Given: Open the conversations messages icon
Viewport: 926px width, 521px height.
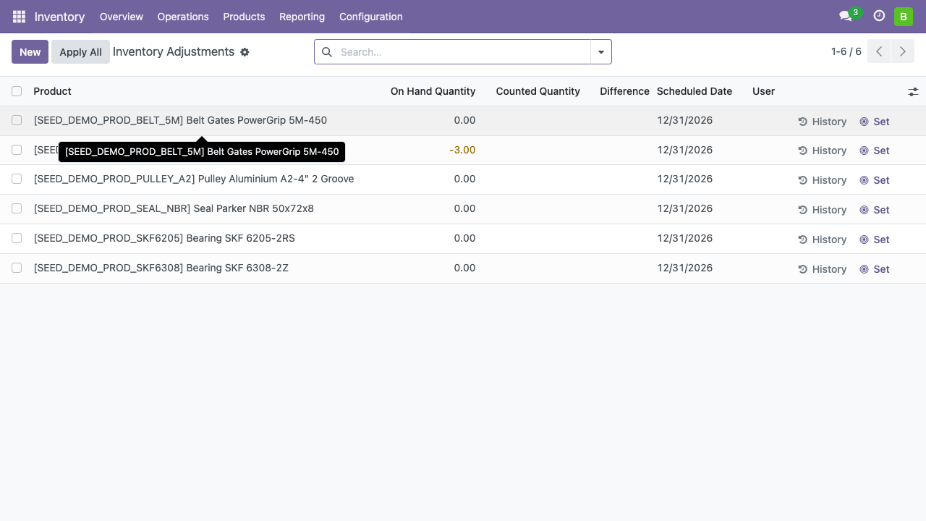Looking at the screenshot, I should 845,16.
